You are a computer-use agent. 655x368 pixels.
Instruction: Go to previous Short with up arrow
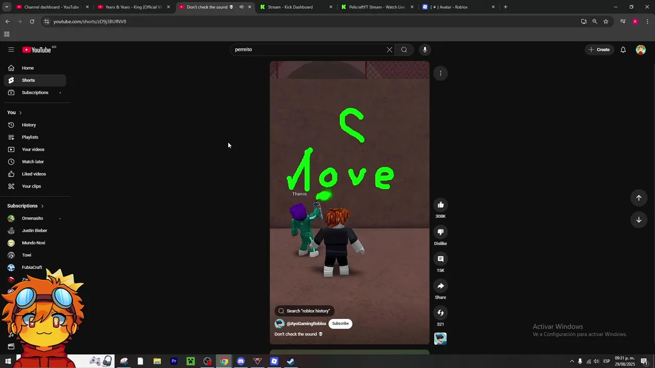pos(639,198)
